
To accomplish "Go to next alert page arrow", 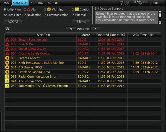I will [95, 29].
